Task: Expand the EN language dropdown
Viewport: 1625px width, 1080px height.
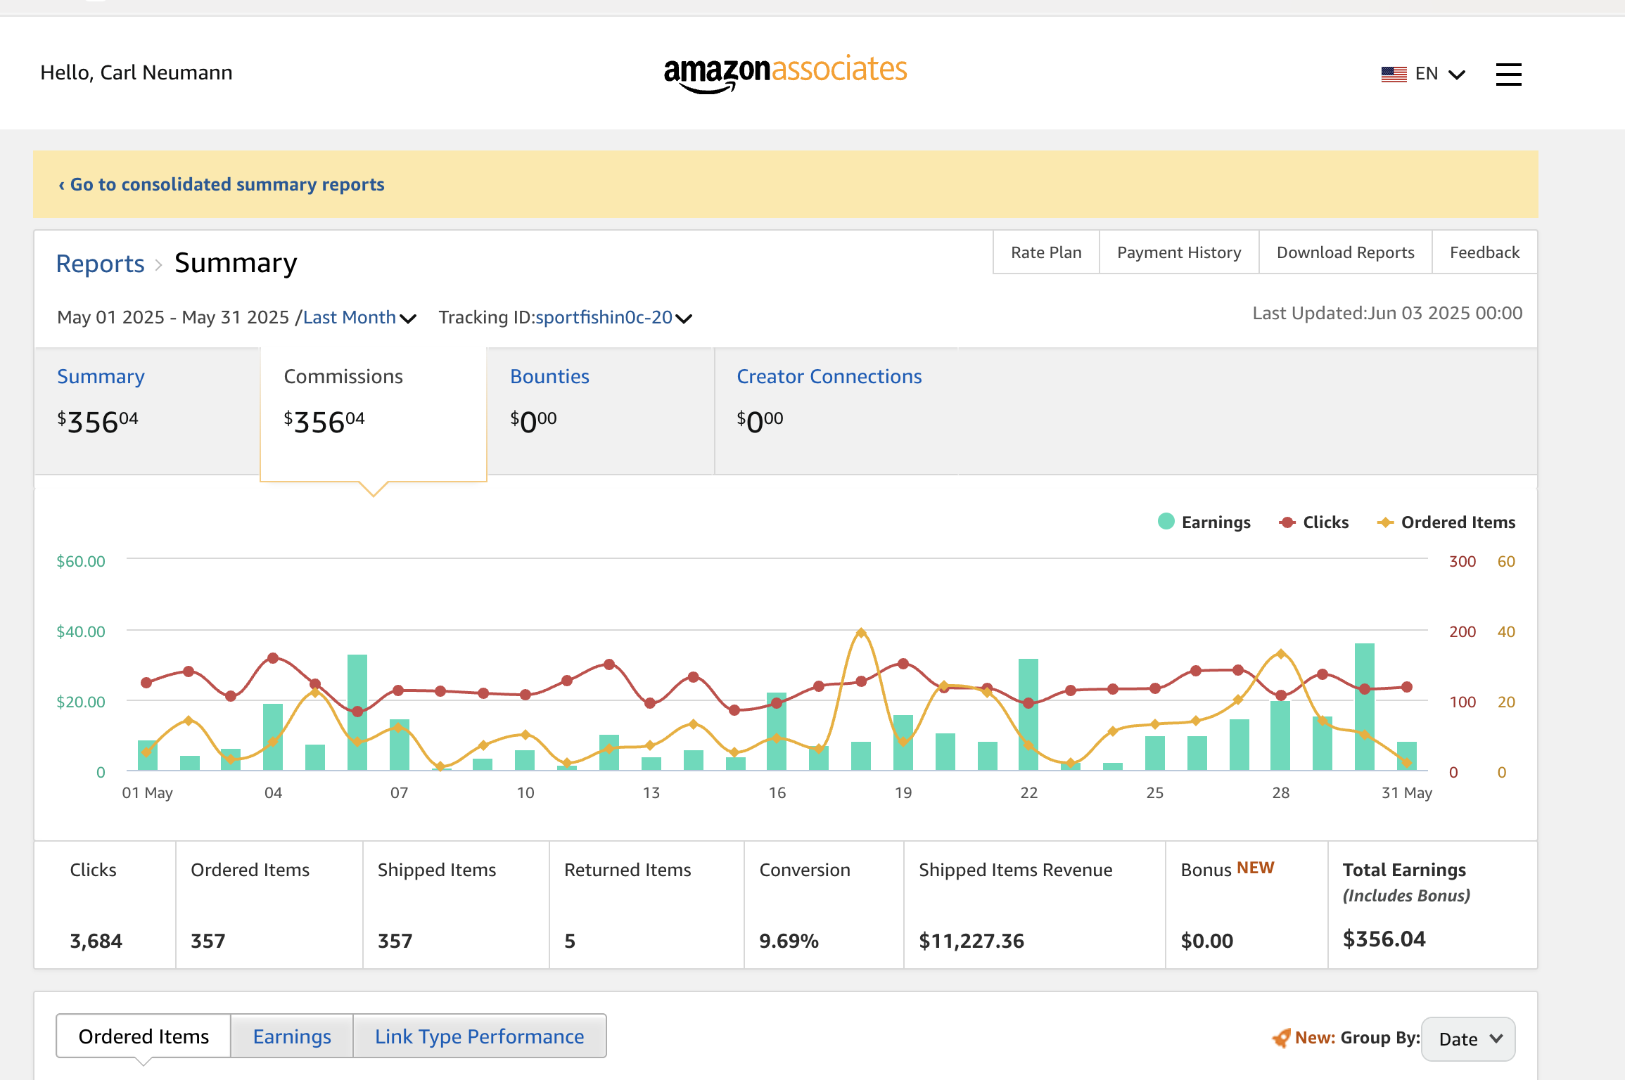Action: 1440,74
